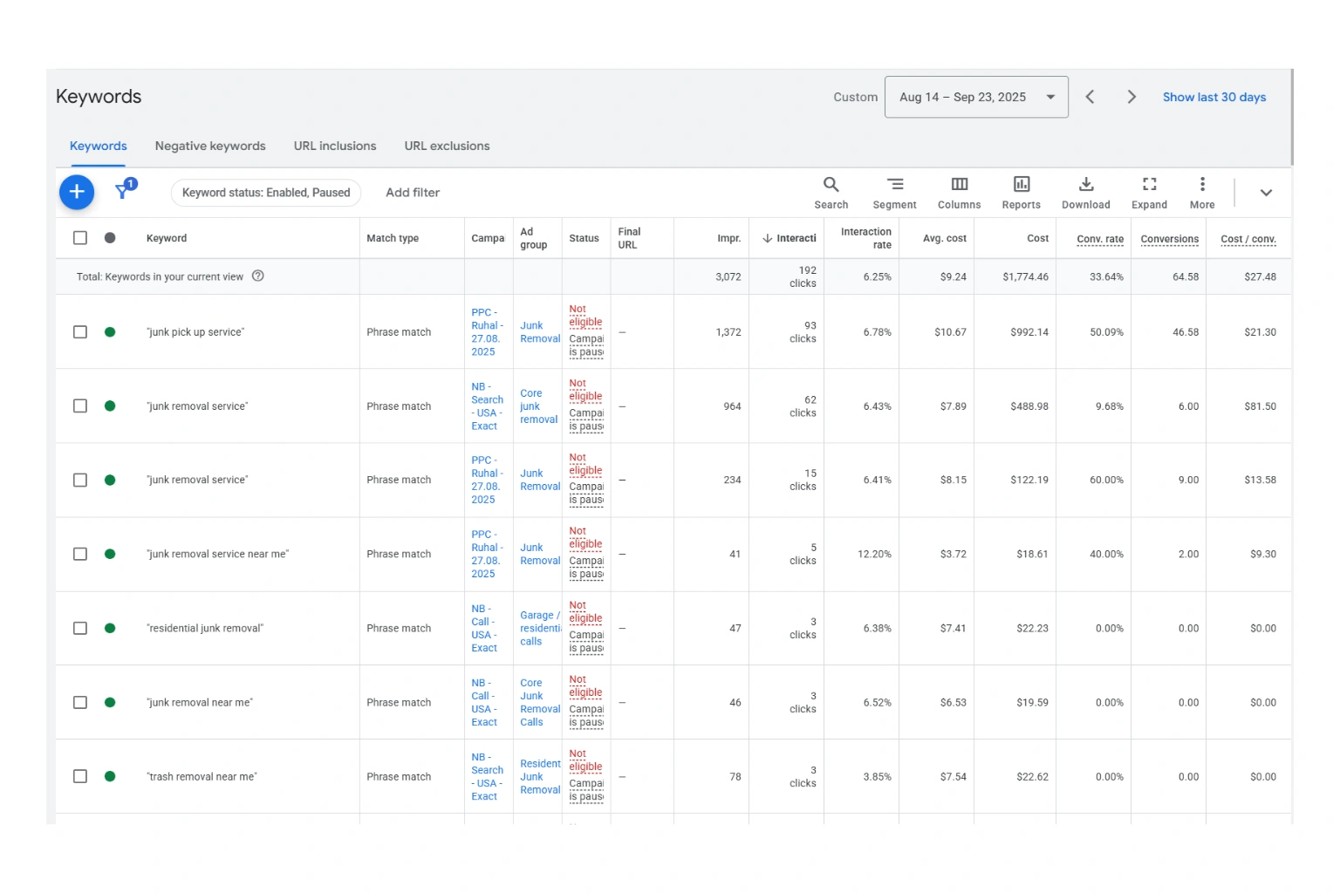Click green status dot for "trash removal near me"
1340x893 pixels.
(x=110, y=776)
